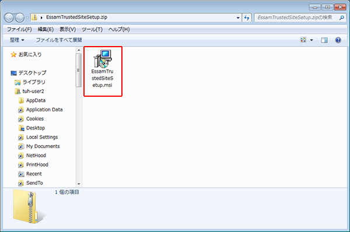Open the ツール(T) menu
Screen dimensions: 350x232
92,30
